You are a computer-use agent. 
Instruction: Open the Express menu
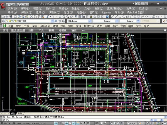click(x=107, y=12)
